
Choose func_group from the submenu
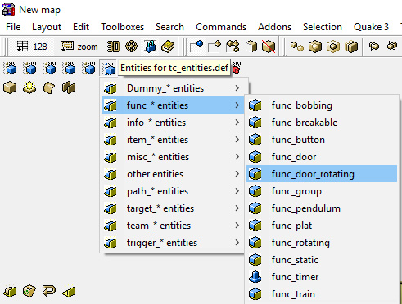point(322,191)
